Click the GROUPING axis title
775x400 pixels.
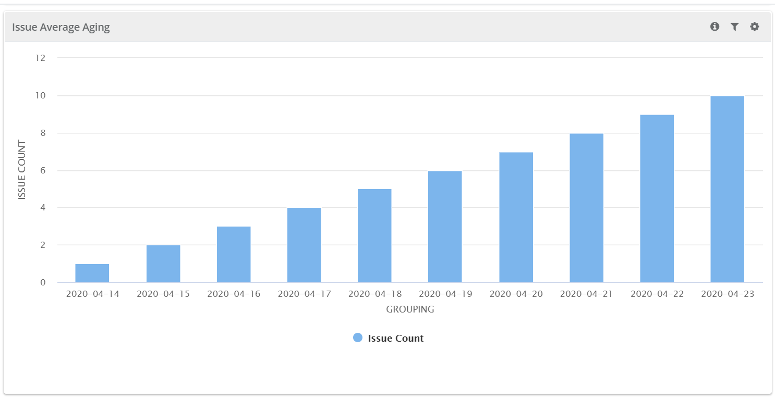click(410, 309)
